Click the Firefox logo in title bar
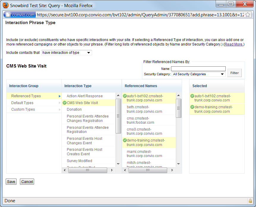Viewport: 256px width, 207px height. click(6, 5)
